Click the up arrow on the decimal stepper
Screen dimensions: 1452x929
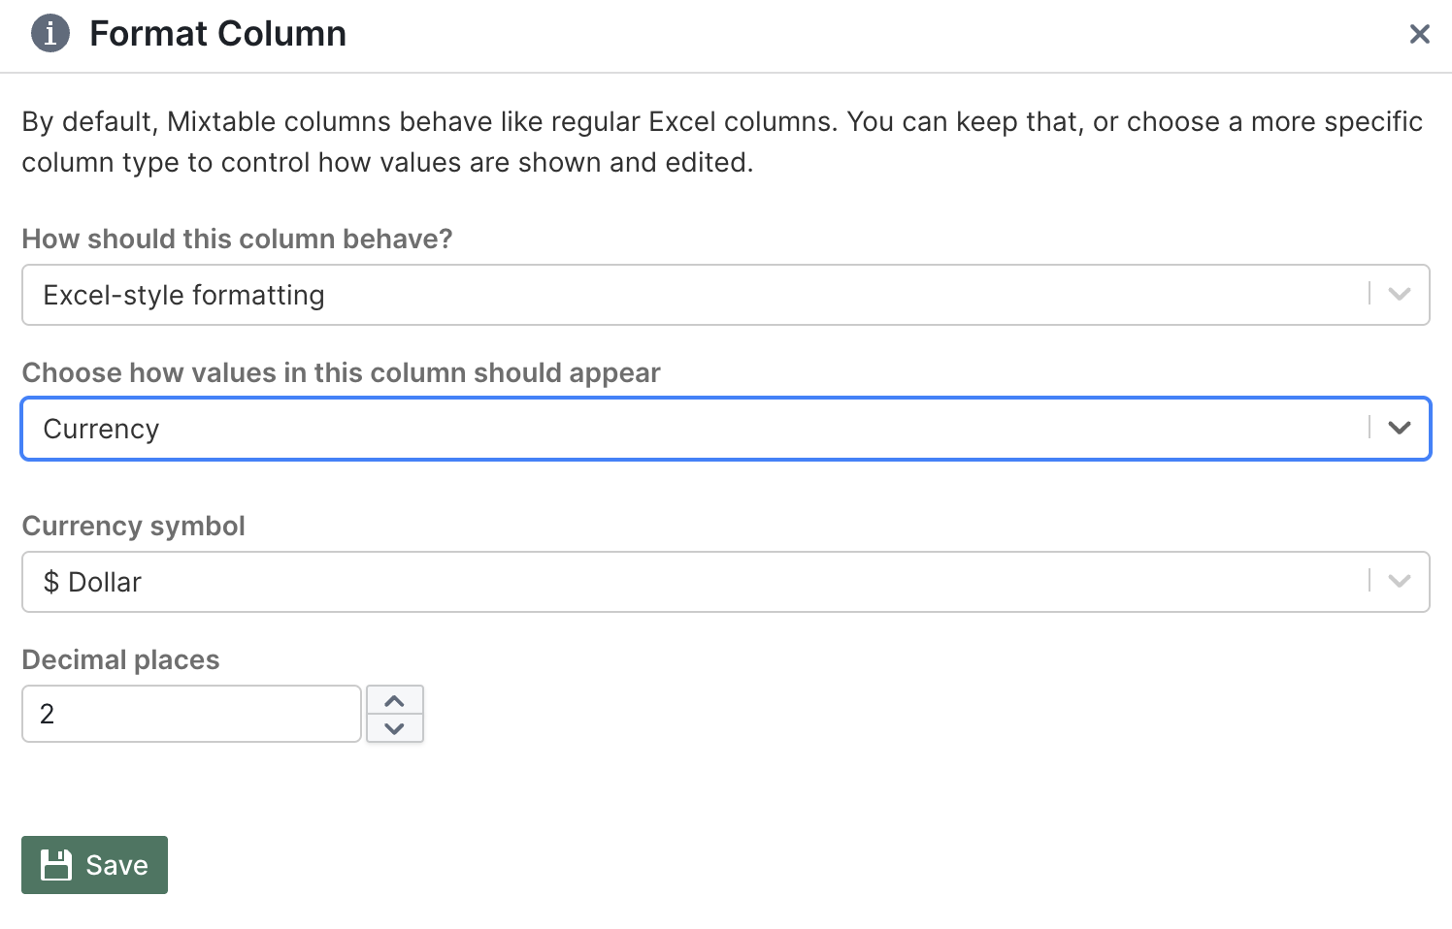click(x=394, y=700)
